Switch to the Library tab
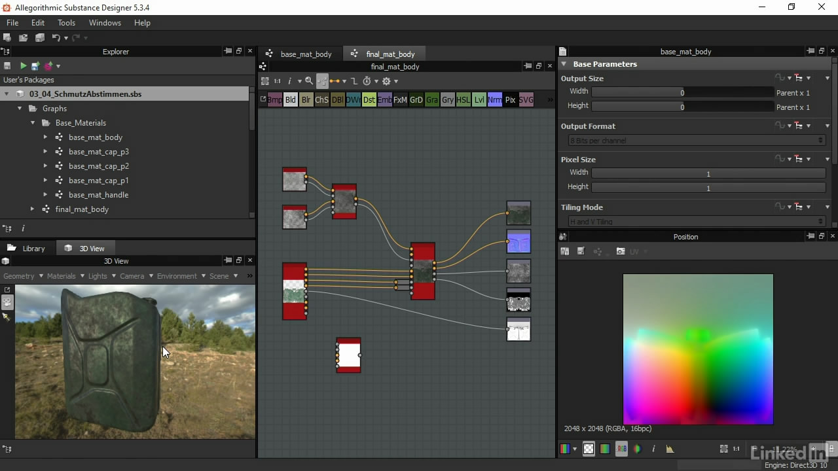Viewport: 838px width, 471px height. pos(27,249)
